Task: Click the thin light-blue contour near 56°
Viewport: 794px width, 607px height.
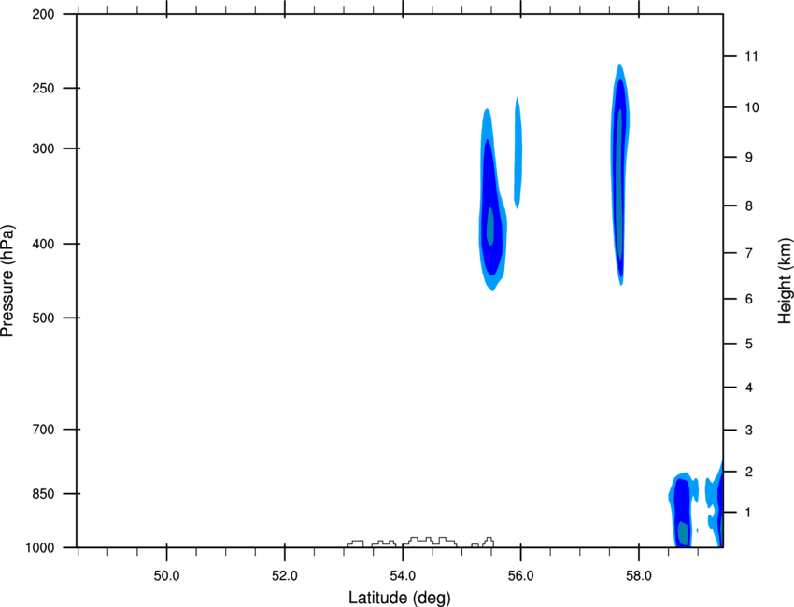Action: 518,153
